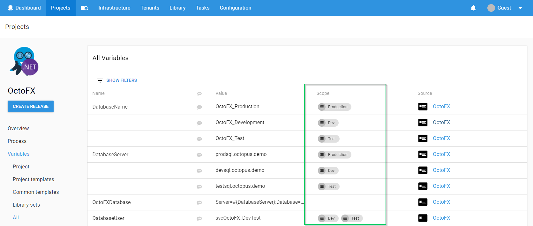Click Dev scope chip for devsql.octopus.demo

click(x=328, y=171)
